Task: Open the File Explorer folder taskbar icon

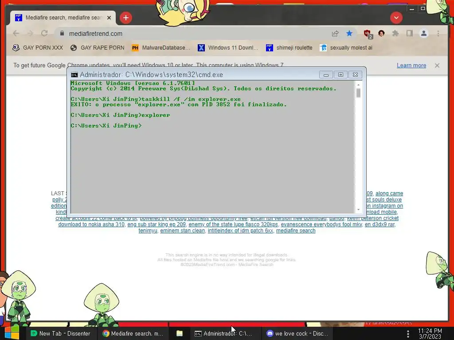Action: [x=180, y=334]
